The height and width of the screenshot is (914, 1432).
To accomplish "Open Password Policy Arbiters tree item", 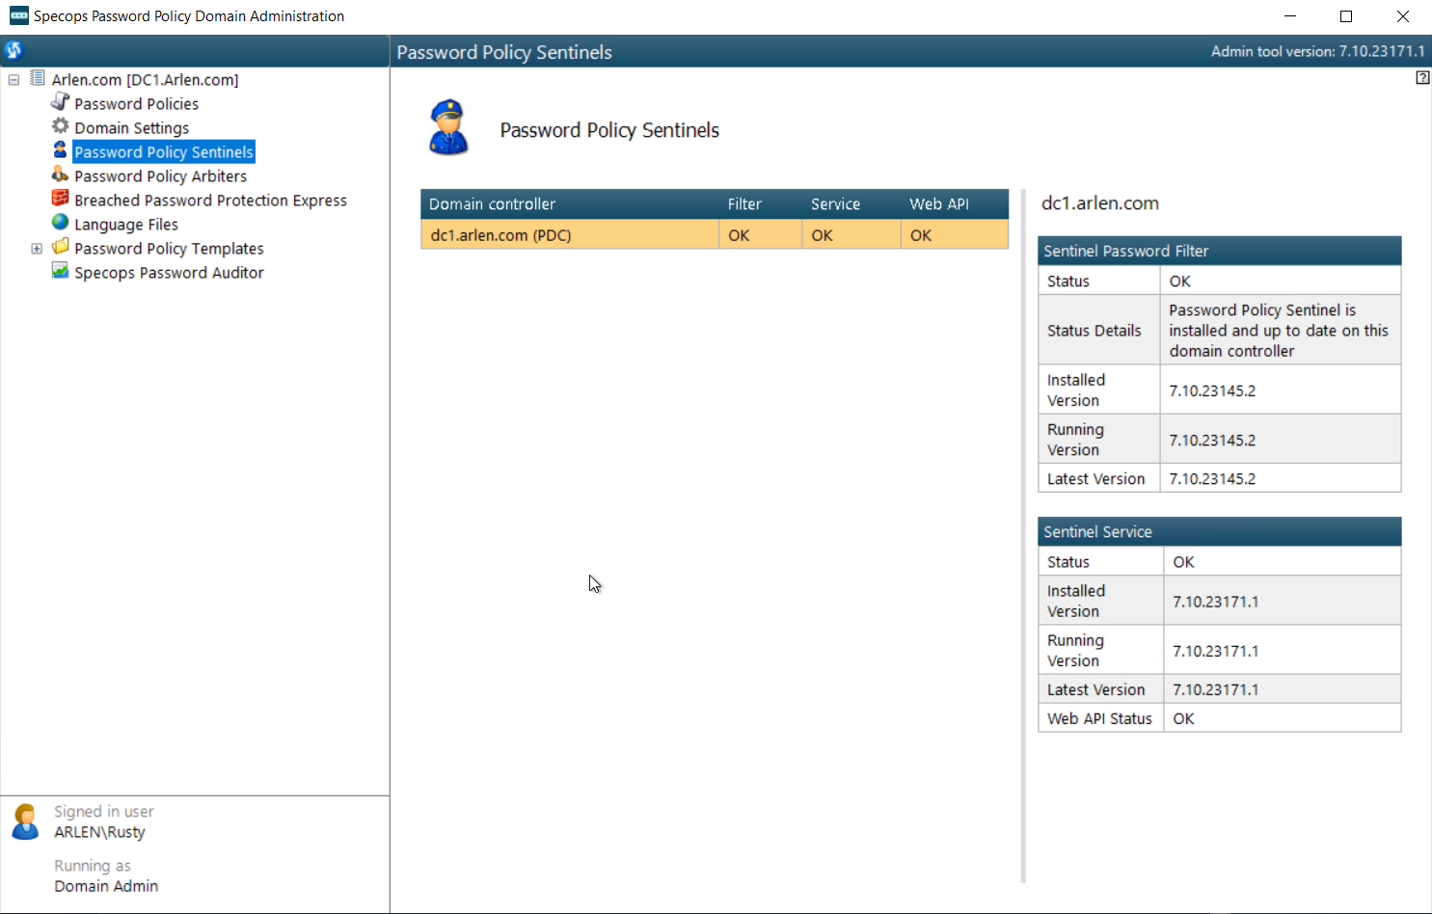I will click(161, 176).
